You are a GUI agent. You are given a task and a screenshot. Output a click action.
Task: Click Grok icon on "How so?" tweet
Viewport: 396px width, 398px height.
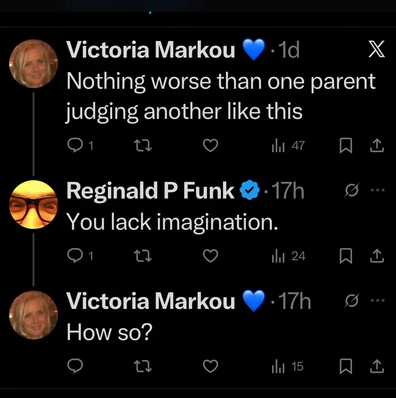[352, 300]
